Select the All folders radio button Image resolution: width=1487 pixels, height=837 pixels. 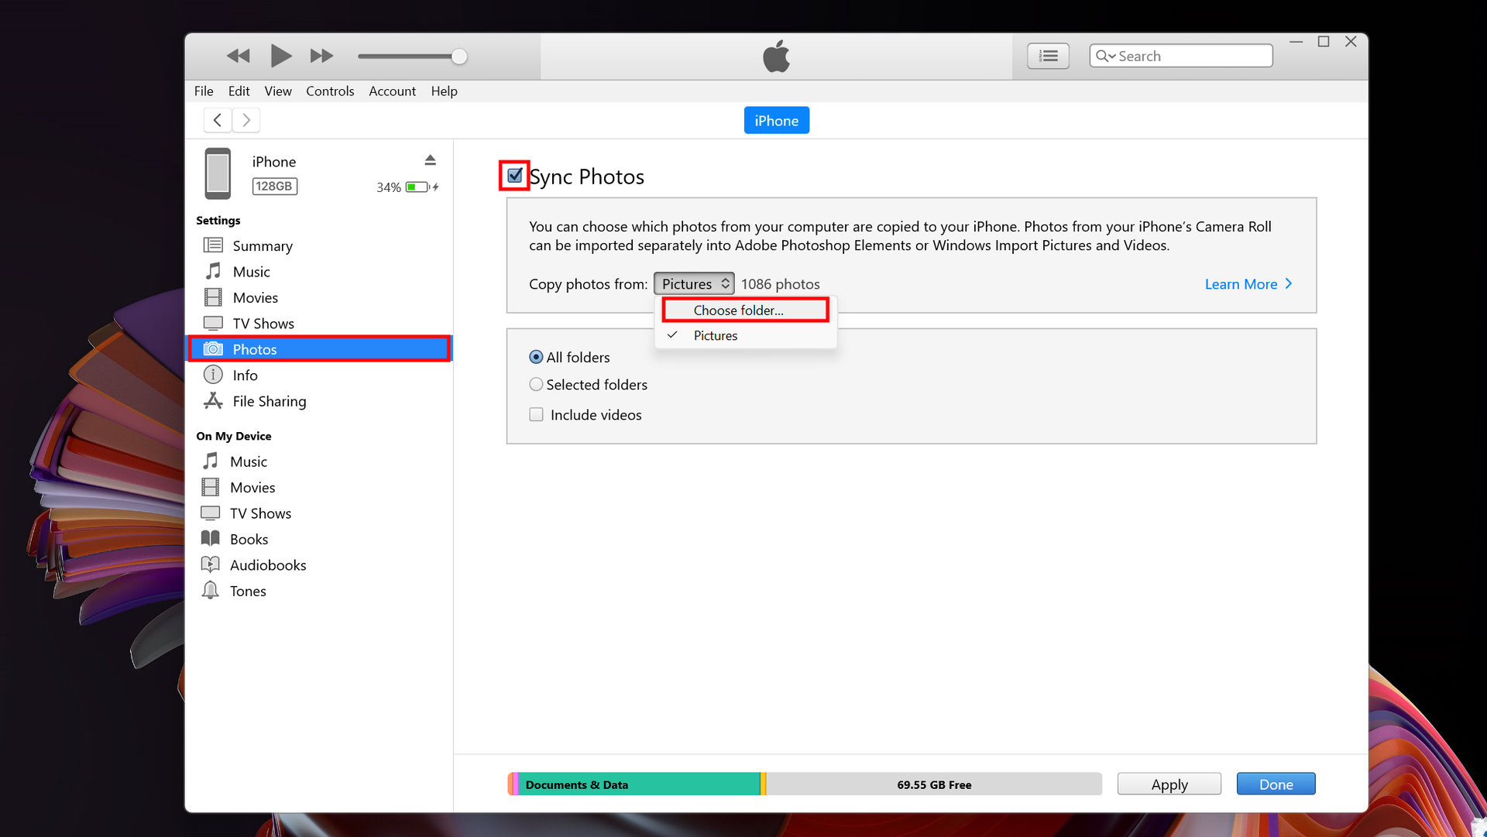[x=534, y=355]
